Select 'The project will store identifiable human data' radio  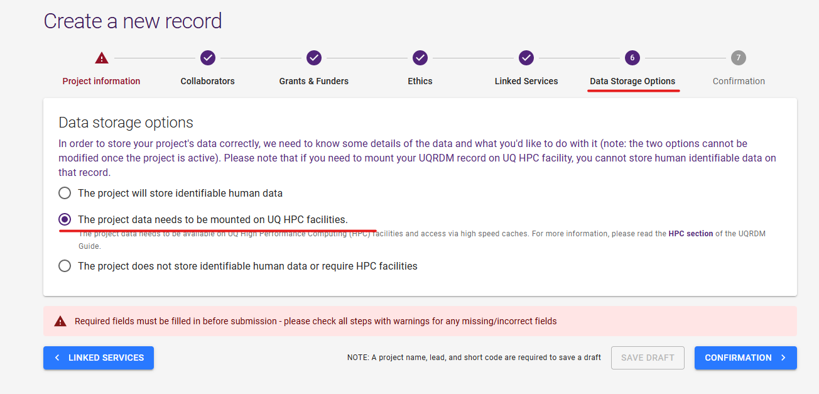point(65,193)
